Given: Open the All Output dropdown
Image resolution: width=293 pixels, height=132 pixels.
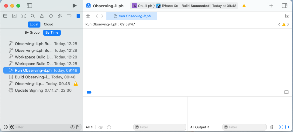Looking at the screenshot, I should coord(200,127).
